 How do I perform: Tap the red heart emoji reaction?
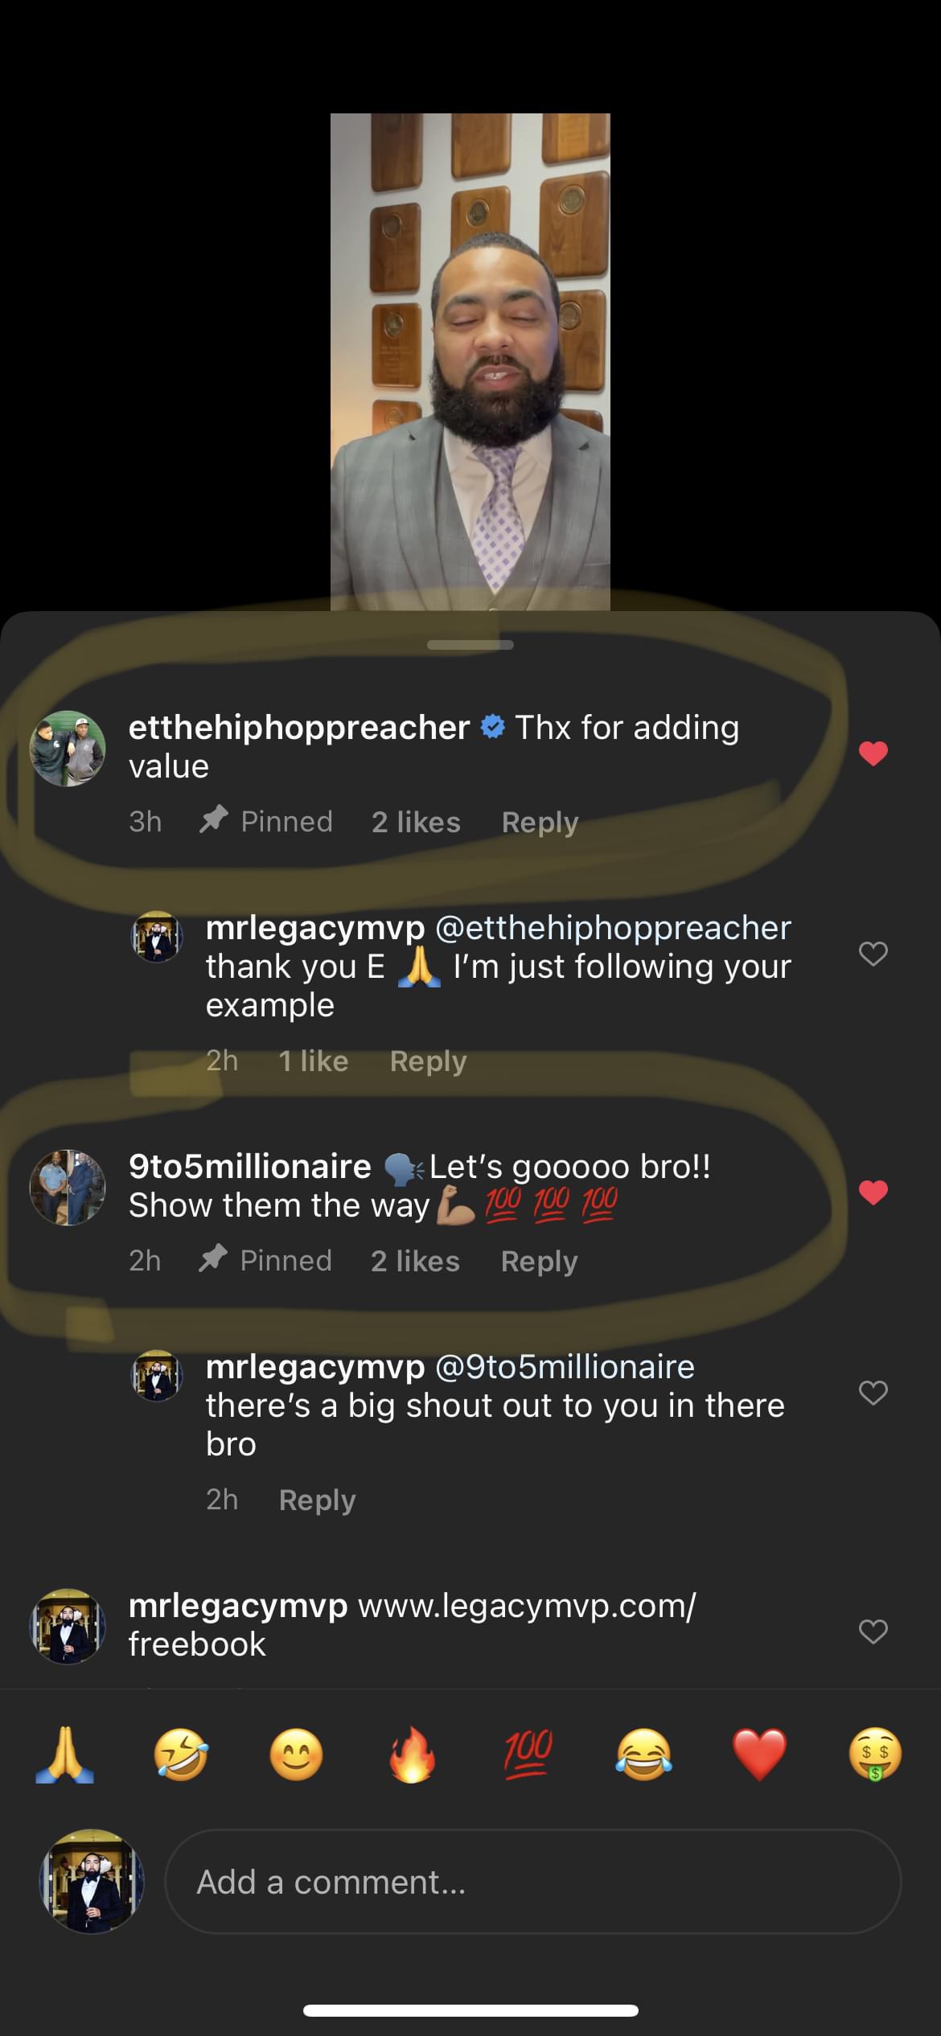[x=759, y=1755]
